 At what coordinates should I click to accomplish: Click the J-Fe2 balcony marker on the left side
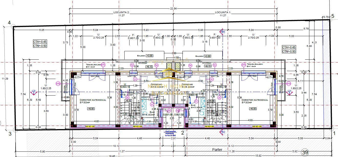(58, 84)
